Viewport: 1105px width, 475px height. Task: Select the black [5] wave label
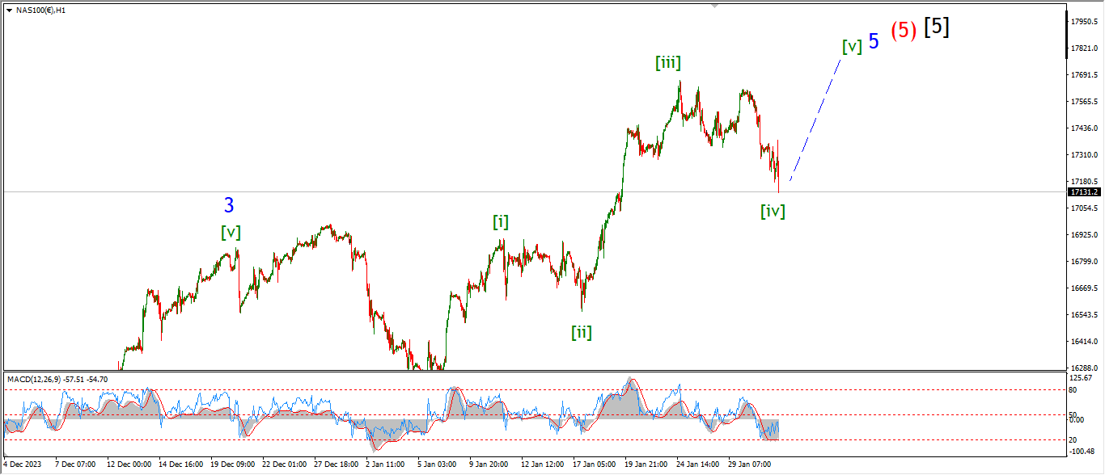[x=937, y=27]
